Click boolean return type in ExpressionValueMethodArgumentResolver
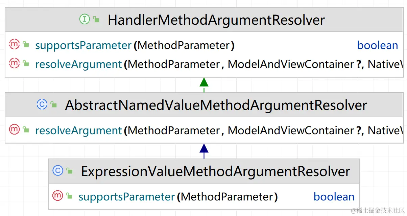The image size is (407, 216). pyautogui.click(x=334, y=196)
